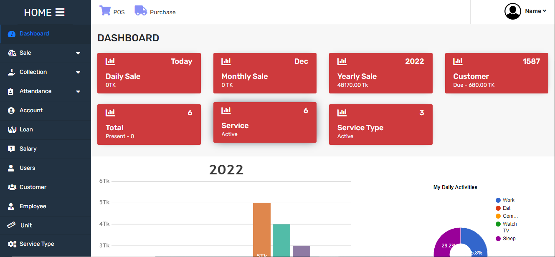Open the Total Present card
This screenshot has height=257, width=555.
[149, 124]
